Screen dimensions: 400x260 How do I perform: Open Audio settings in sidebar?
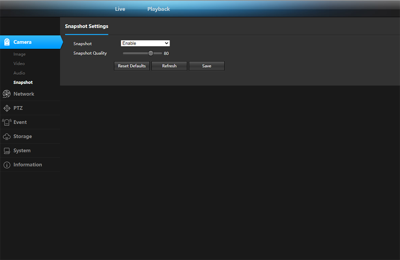19,73
